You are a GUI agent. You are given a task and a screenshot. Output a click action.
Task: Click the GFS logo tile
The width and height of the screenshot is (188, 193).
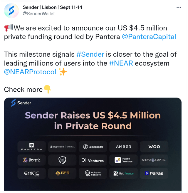click(62, 173)
